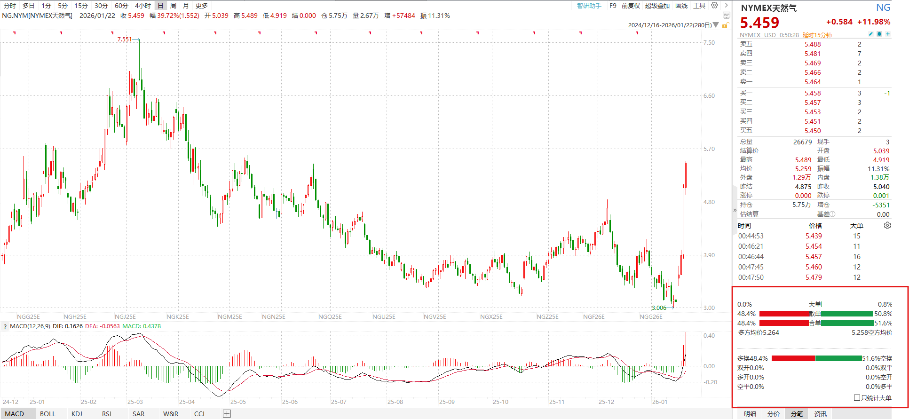909x419 pixels.
Task: Add NG to watchlist with plus icon
Action: 888,34
